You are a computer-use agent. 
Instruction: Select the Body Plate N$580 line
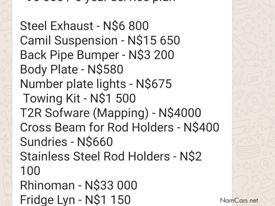71,69
